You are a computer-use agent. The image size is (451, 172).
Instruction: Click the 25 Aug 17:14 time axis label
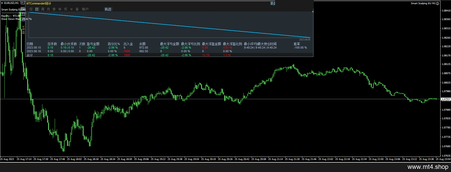tap(24, 159)
